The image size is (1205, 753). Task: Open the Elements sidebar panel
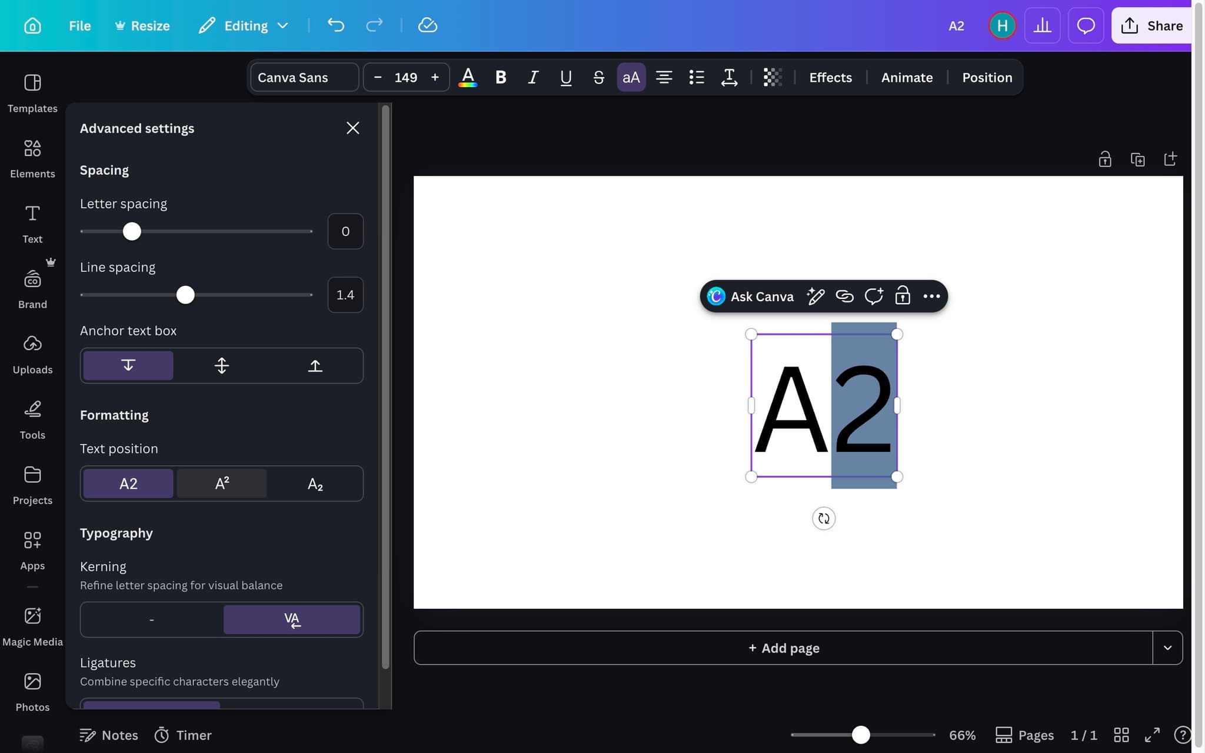(x=32, y=158)
